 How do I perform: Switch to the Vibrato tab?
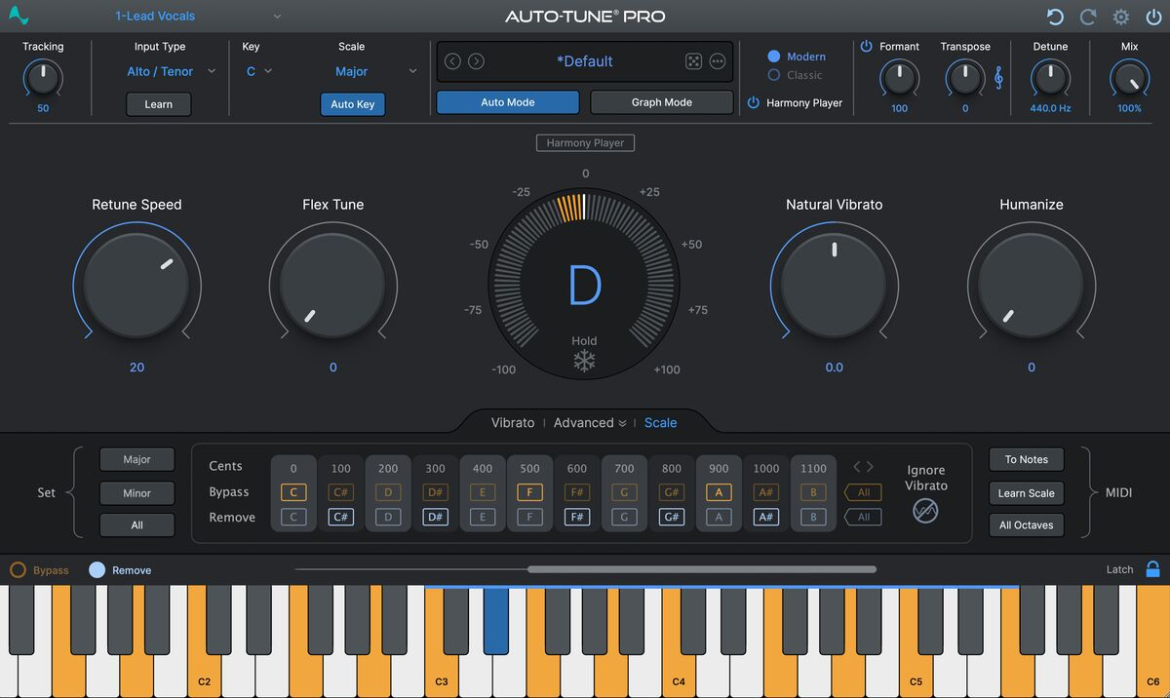(x=513, y=423)
